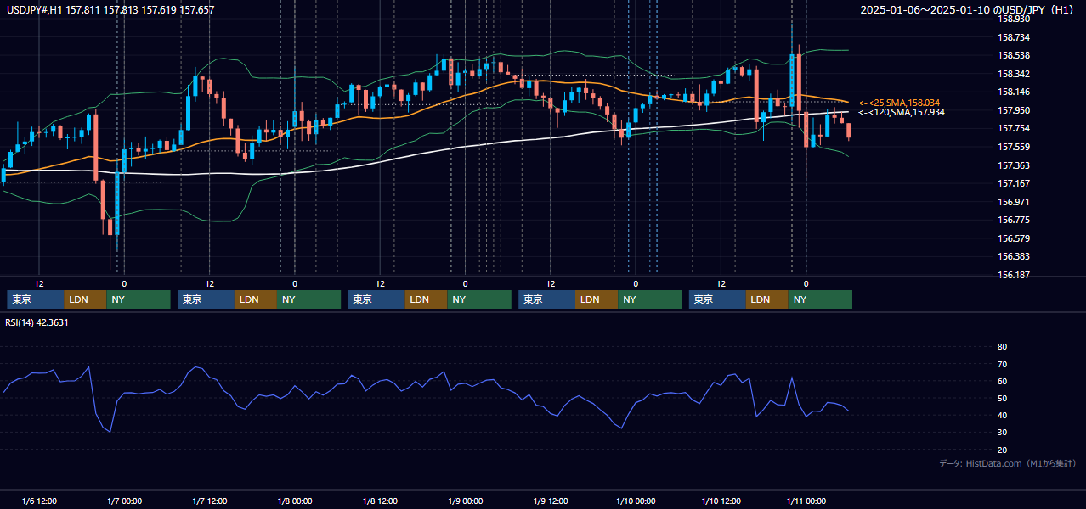Click price axis label 157.754
This screenshot has height=509, width=1086.
tap(1014, 128)
